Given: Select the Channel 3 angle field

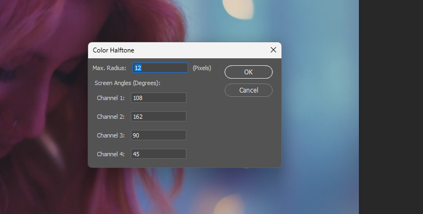Looking at the screenshot, I should [x=159, y=135].
